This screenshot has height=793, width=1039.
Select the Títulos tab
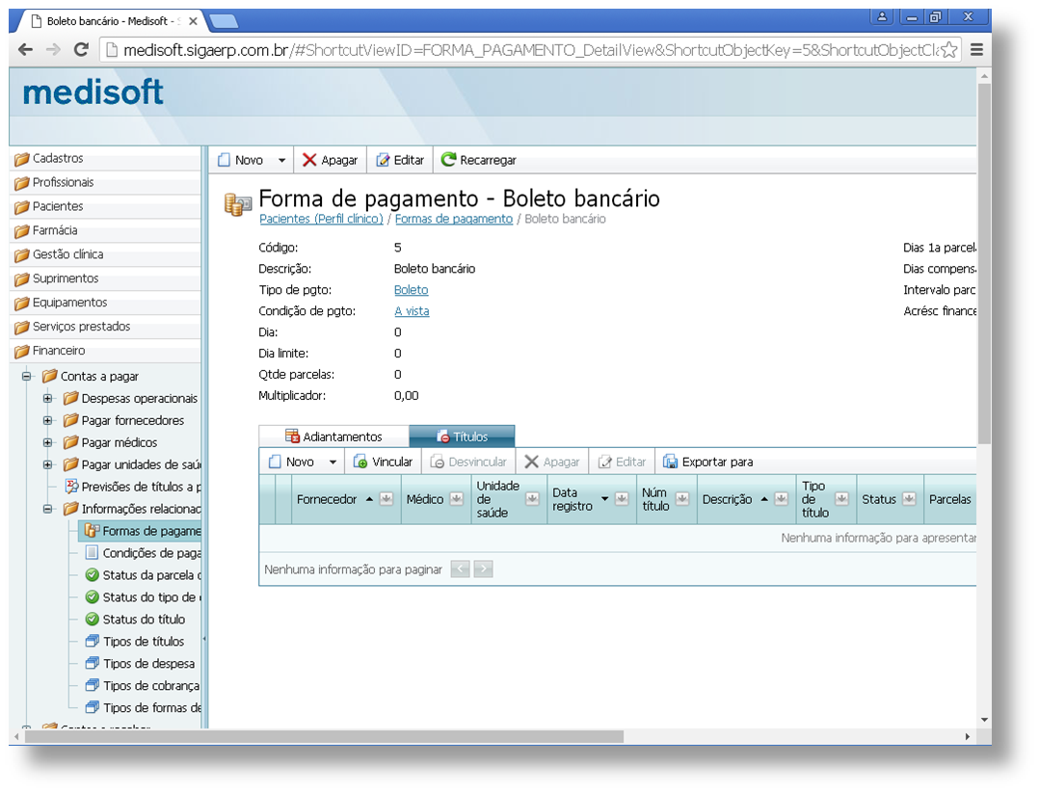pyautogui.click(x=462, y=436)
